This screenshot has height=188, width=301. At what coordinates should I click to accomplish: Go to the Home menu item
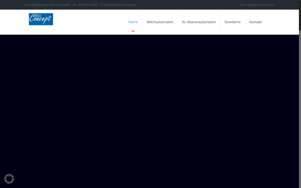[133, 22]
